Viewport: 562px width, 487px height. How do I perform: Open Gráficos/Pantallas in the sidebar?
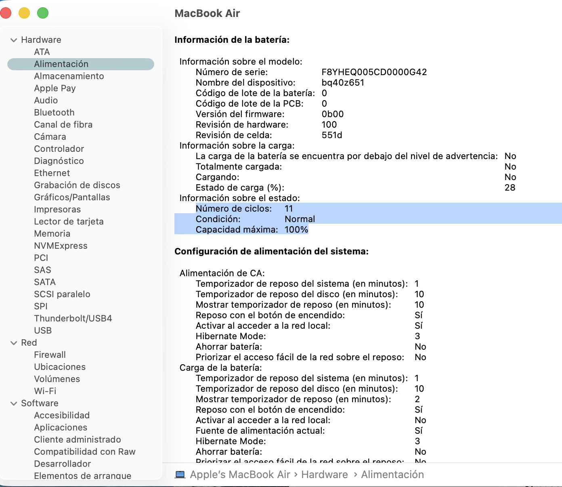point(72,197)
